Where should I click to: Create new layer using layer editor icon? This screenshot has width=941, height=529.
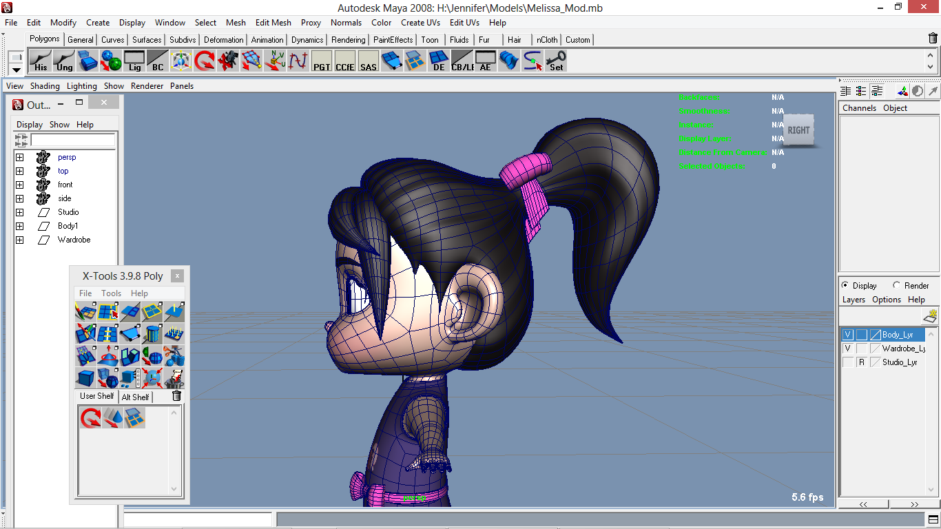point(929,315)
